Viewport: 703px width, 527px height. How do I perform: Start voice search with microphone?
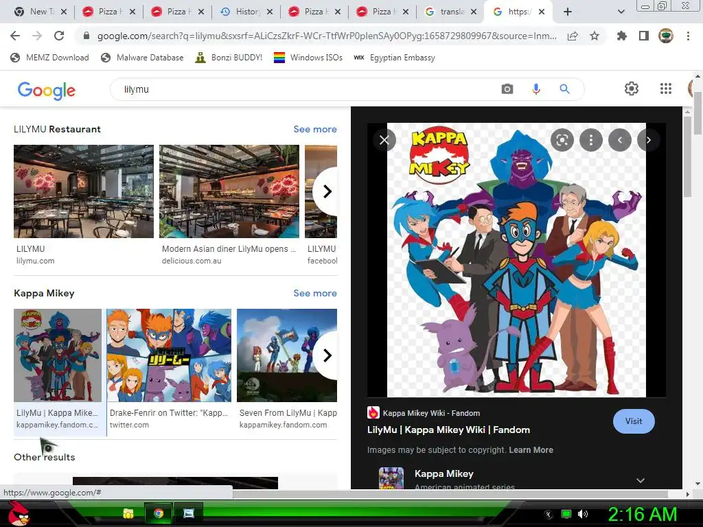(535, 89)
